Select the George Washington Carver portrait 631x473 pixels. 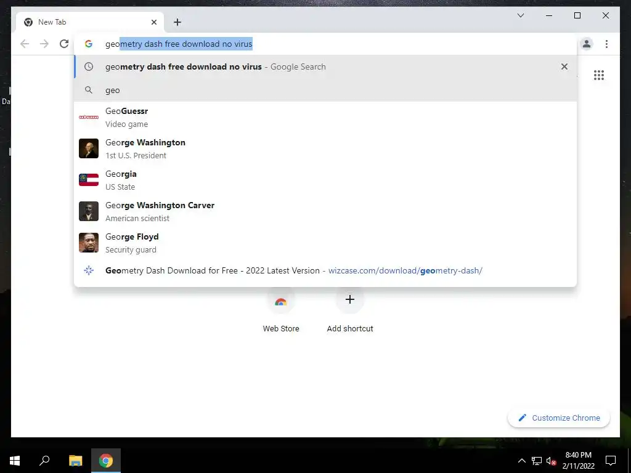click(x=89, y=211)
